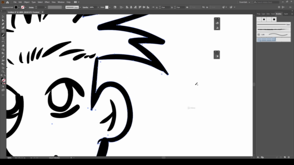Select the Eyedropper tool
This screenshot has height=165, width=294.
click(3, 57)
